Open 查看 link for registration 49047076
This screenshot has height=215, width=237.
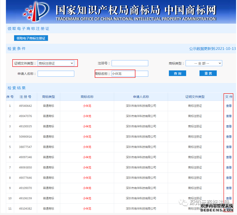pyautogui.click(x=229, y=116)
